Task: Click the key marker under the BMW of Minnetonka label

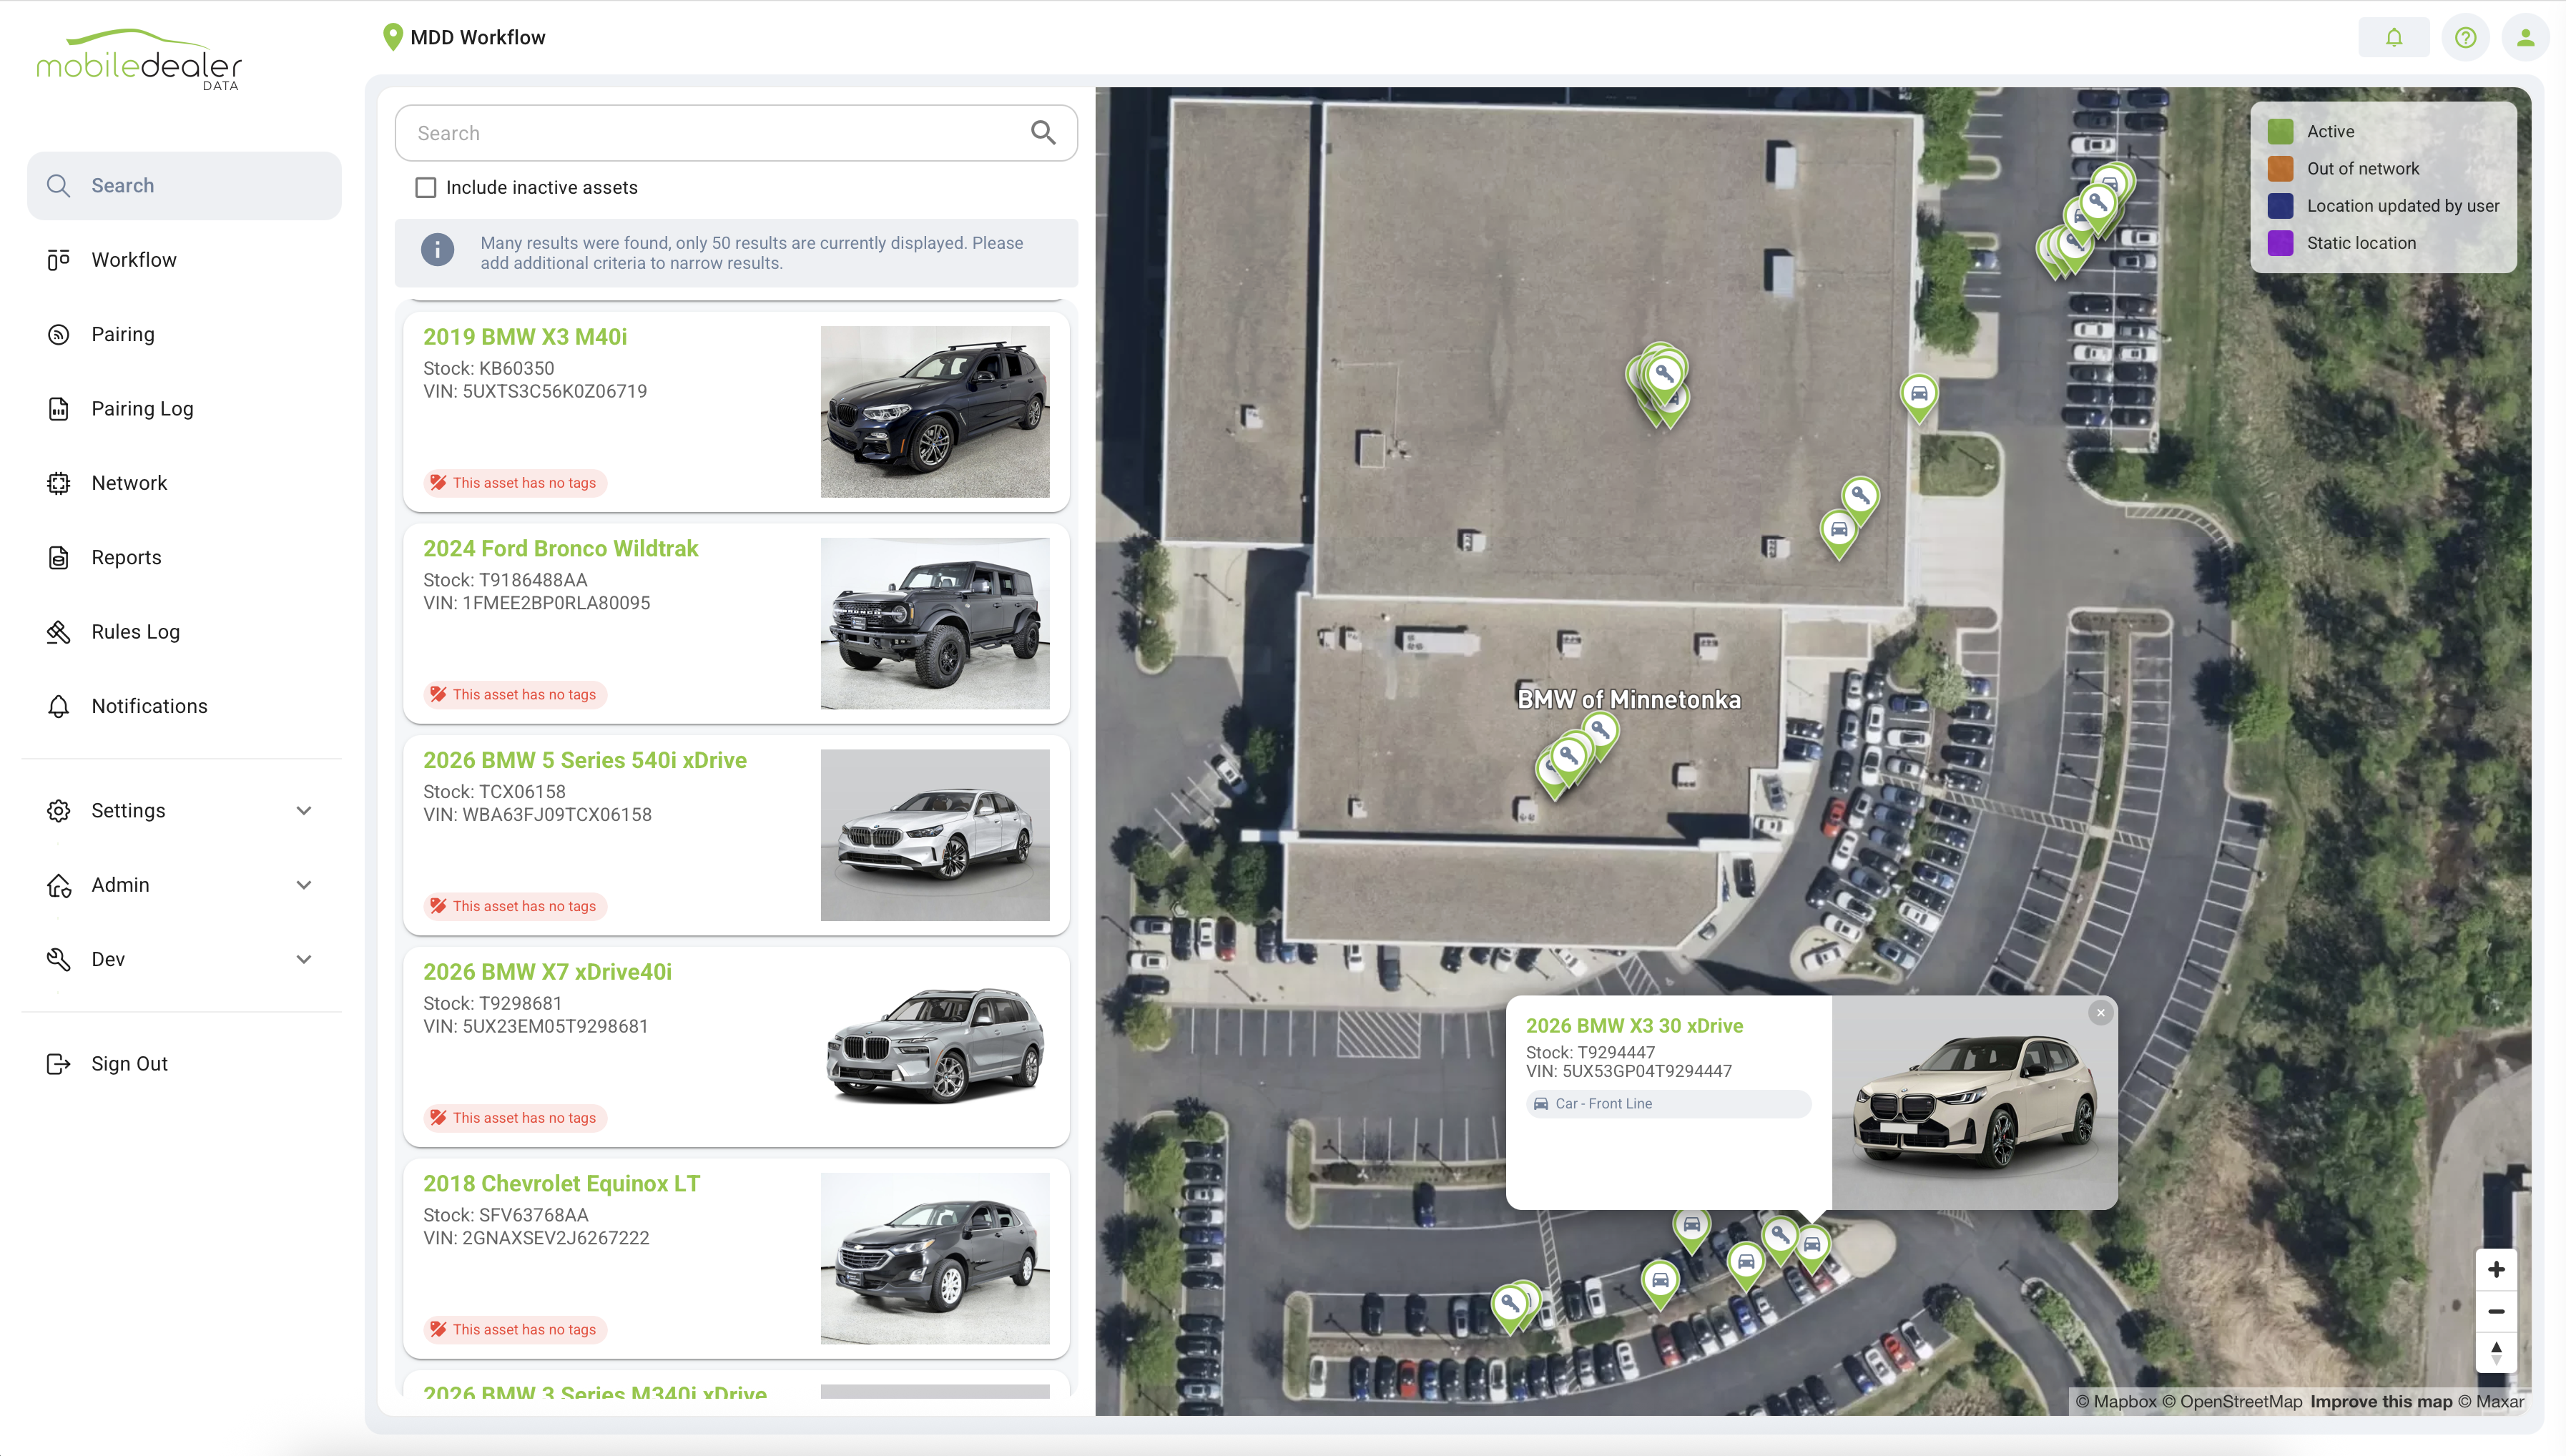Action: point(1600,732)
